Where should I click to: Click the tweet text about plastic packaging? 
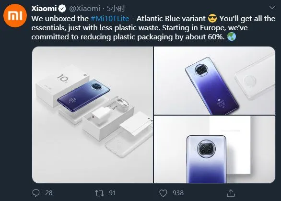[153, 28]
